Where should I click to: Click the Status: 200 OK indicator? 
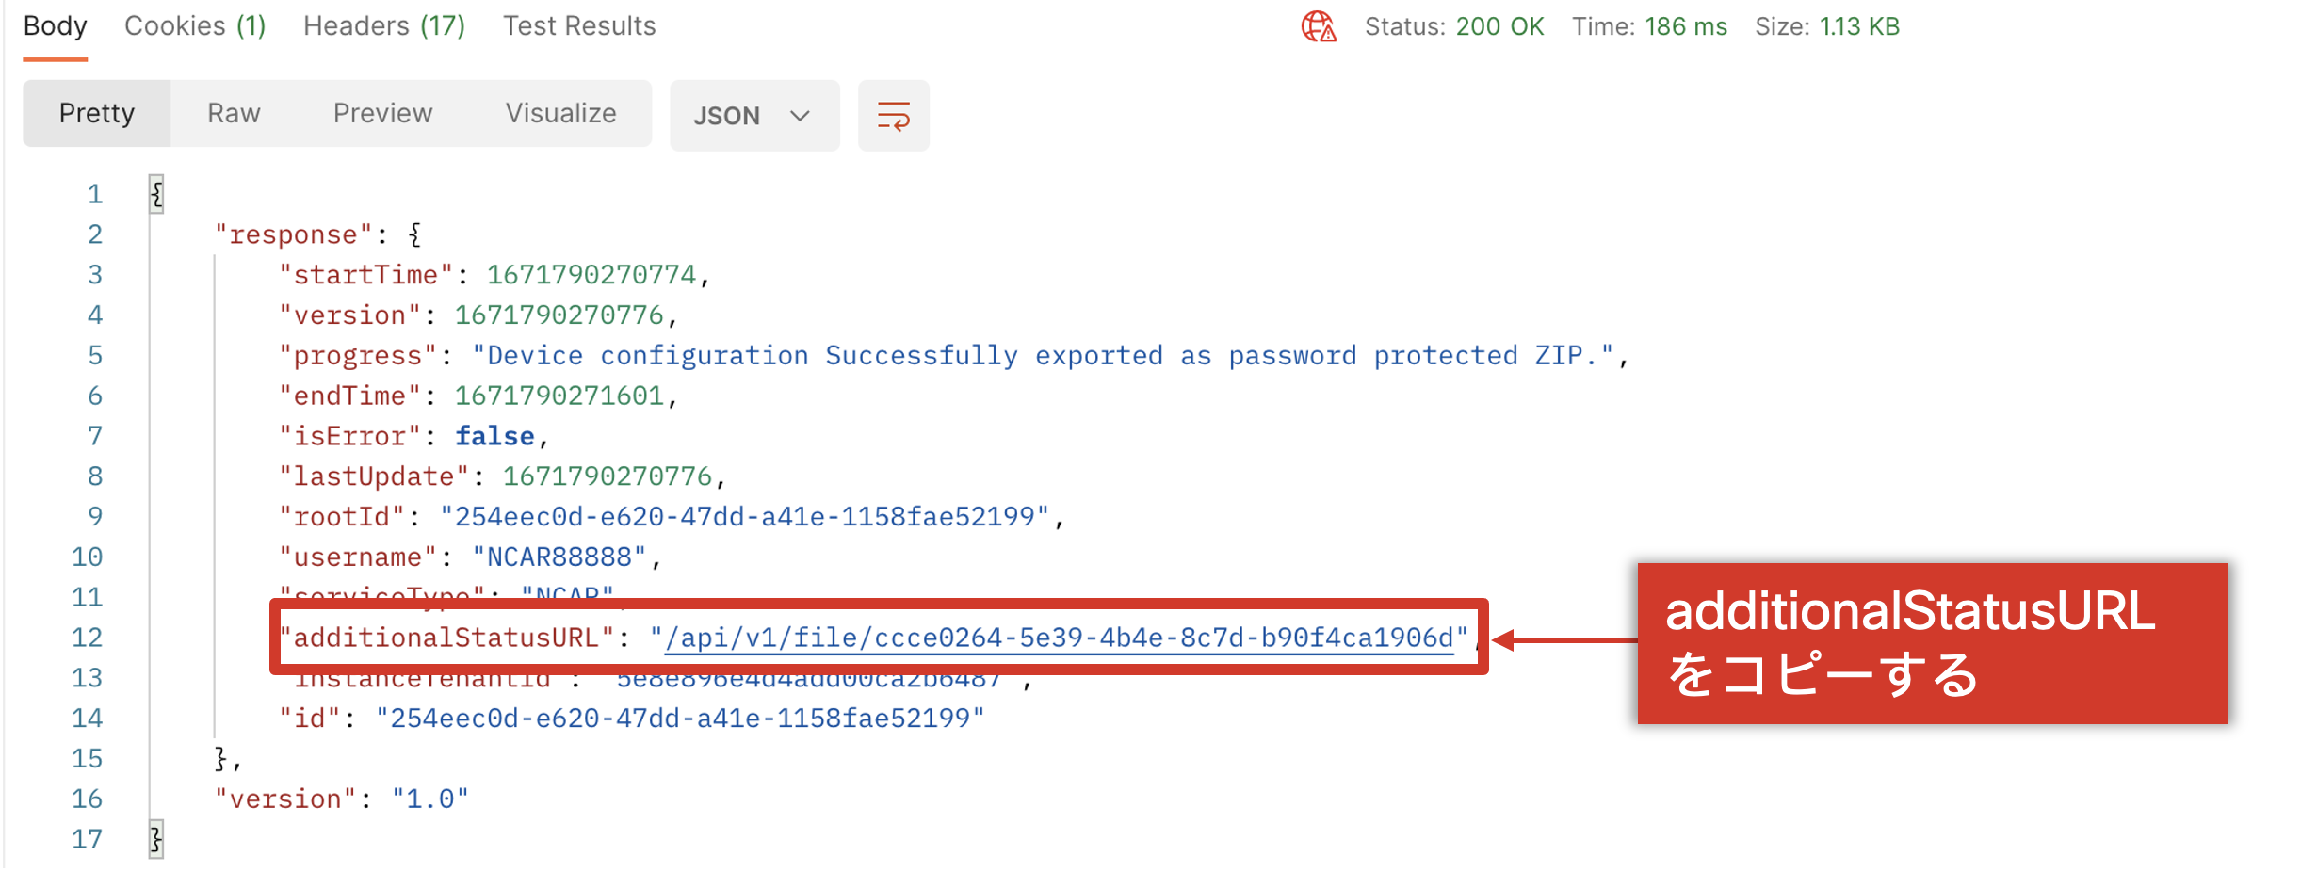click(x=1455, y=26)
